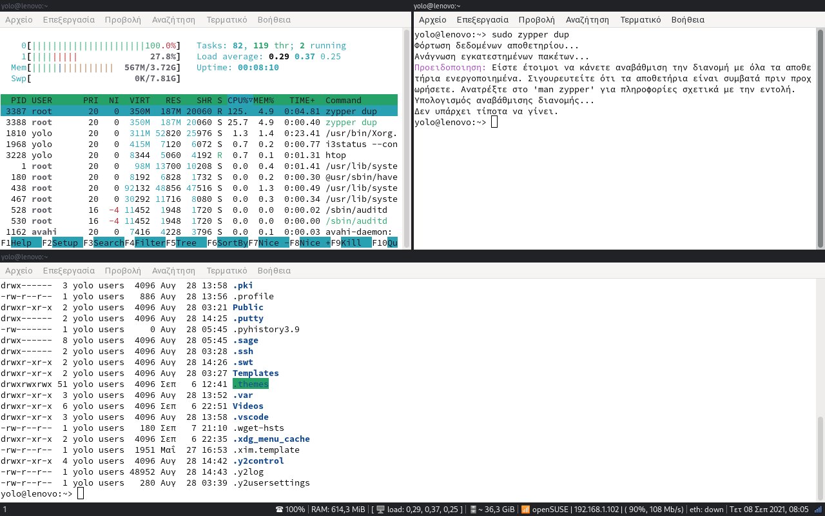Click htop F2 Setup button
Screen dimensions: 825x516
tap(62, 243)
